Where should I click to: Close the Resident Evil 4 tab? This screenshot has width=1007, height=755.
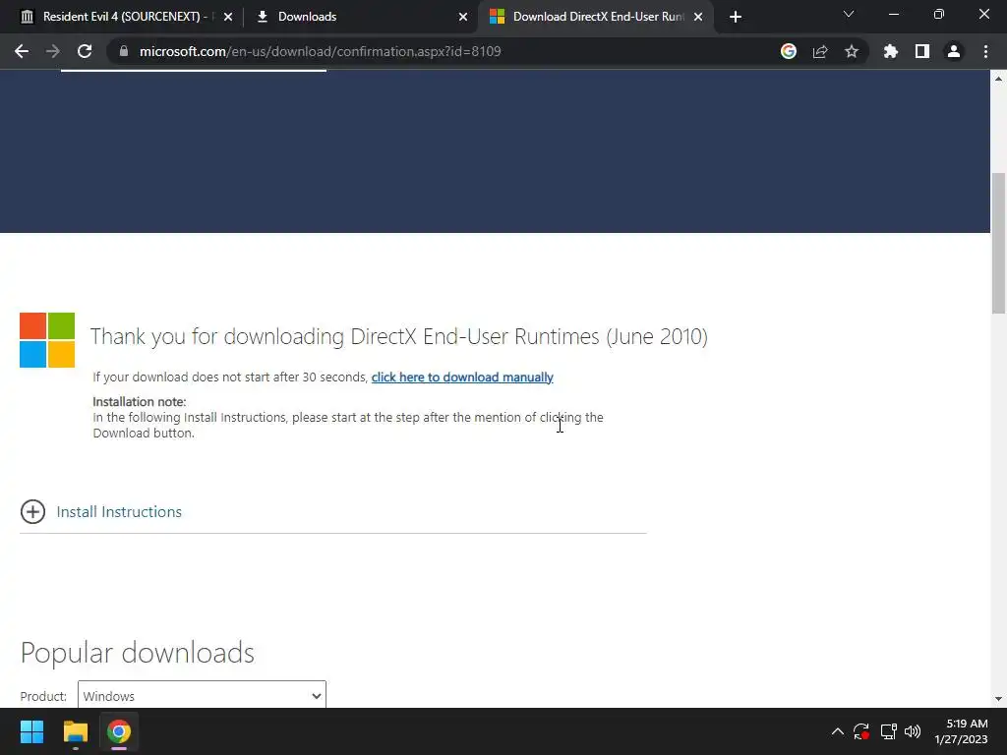coord(228,17)
